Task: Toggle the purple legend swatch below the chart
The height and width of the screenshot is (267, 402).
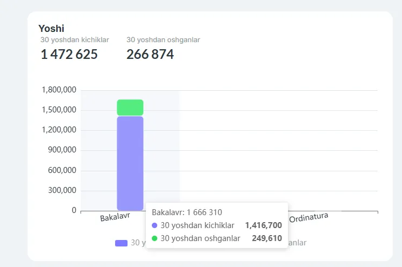Action: point(121,243)
